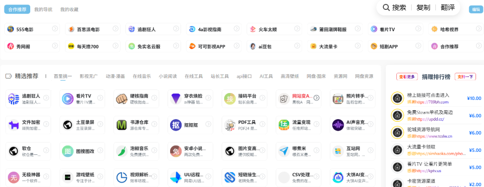This screenshot has width=484, height=187.
Task: Click the 软仓 card
Action: tap(28, 151)
